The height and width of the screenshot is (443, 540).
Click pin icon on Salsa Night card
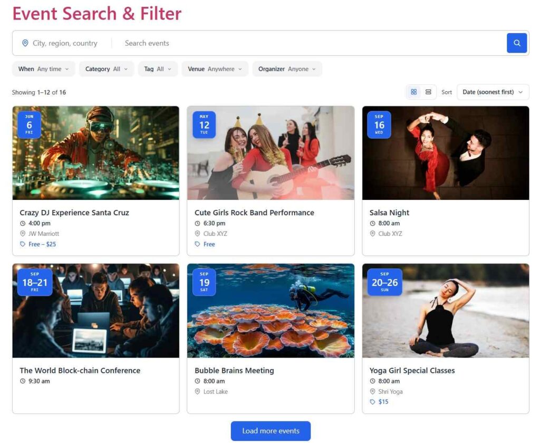[x=372, y=234]
